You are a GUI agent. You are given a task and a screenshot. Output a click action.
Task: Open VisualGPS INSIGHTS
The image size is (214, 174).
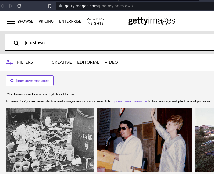tap(95, 21)
